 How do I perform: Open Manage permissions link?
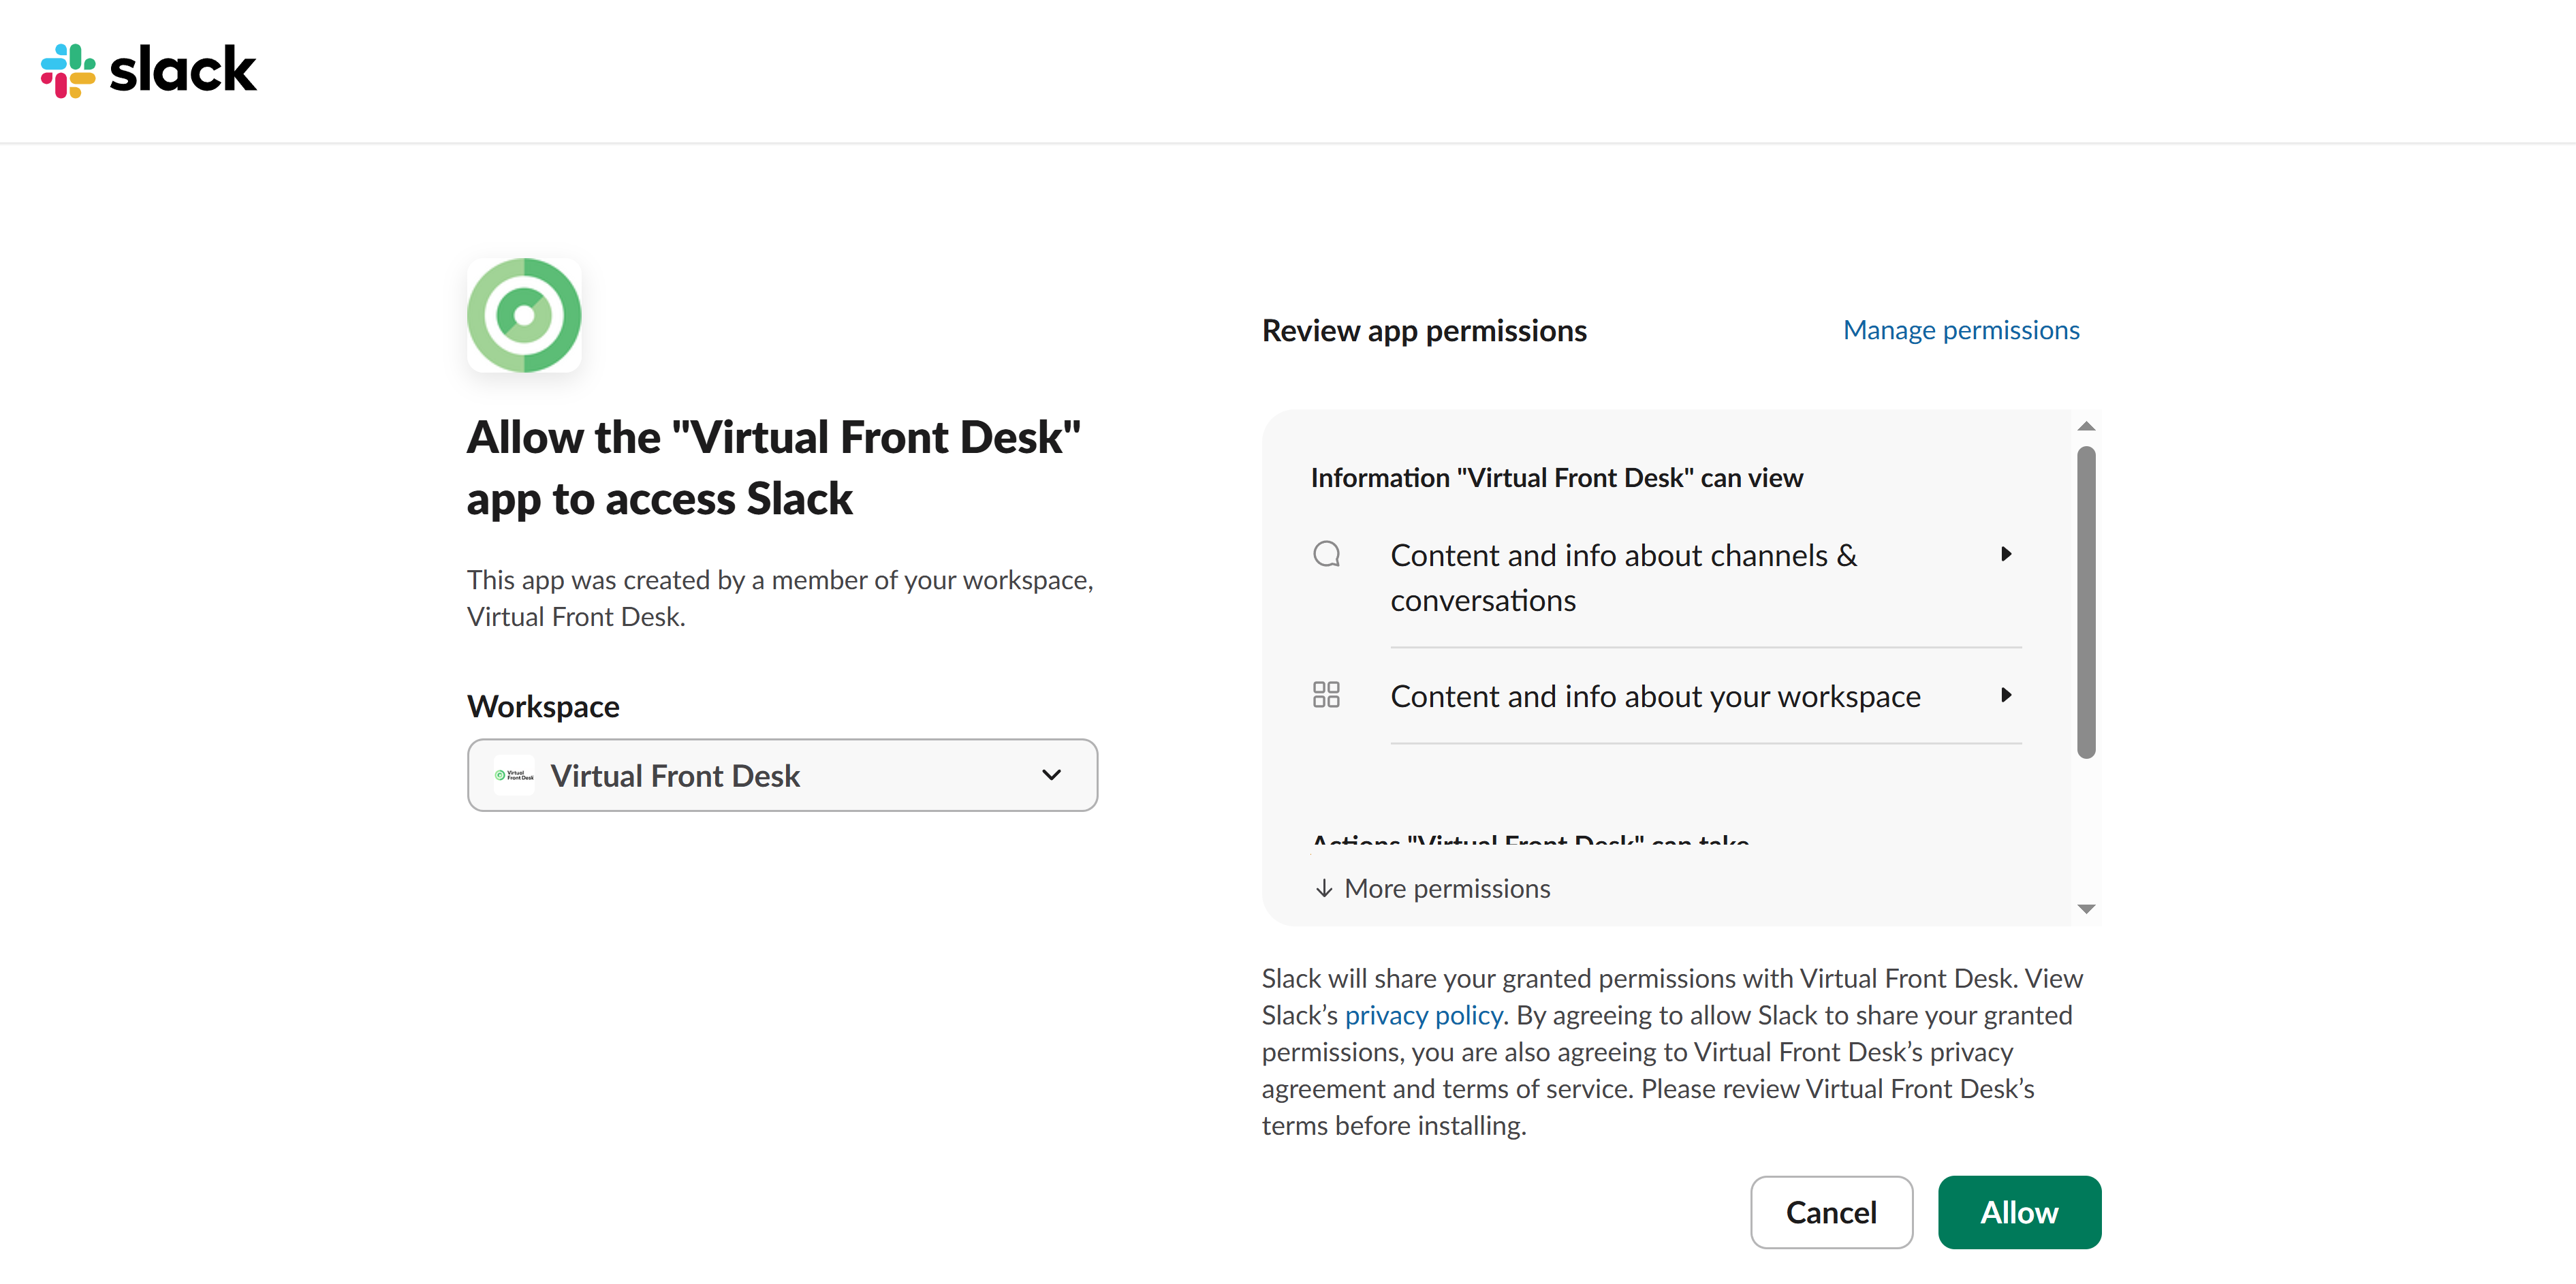(x=1960, y=330)
